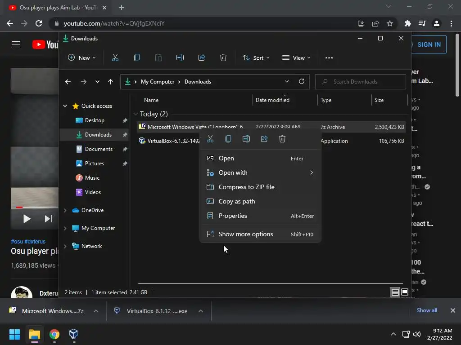Image resolution: width=461 pixels, height=345 pixels.
Task: Click the Rename icon in Explorer toolbar
Action: [180, 58]
